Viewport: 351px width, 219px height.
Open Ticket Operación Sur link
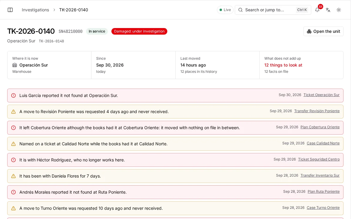pyautogui.click(x=321, y=95)
